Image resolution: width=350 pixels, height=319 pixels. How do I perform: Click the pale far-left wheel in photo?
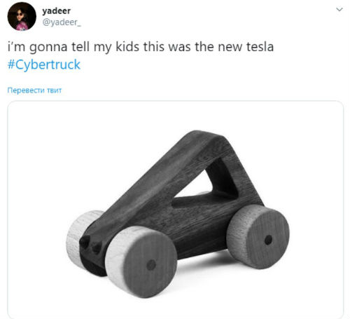pos(80,238)
